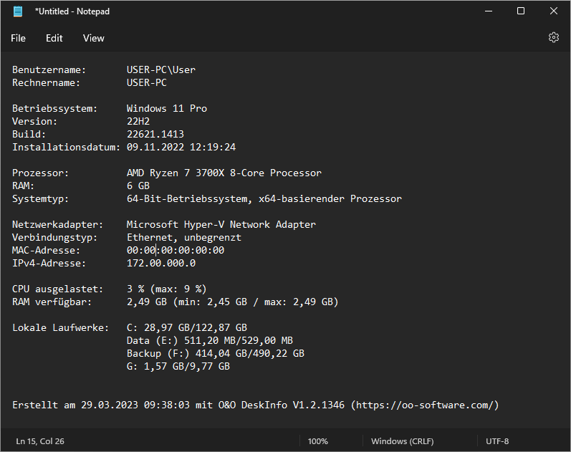Click on Microsoft Hyper-V Network Adapter text
571x452 pixels.
[x=221, y=225]
